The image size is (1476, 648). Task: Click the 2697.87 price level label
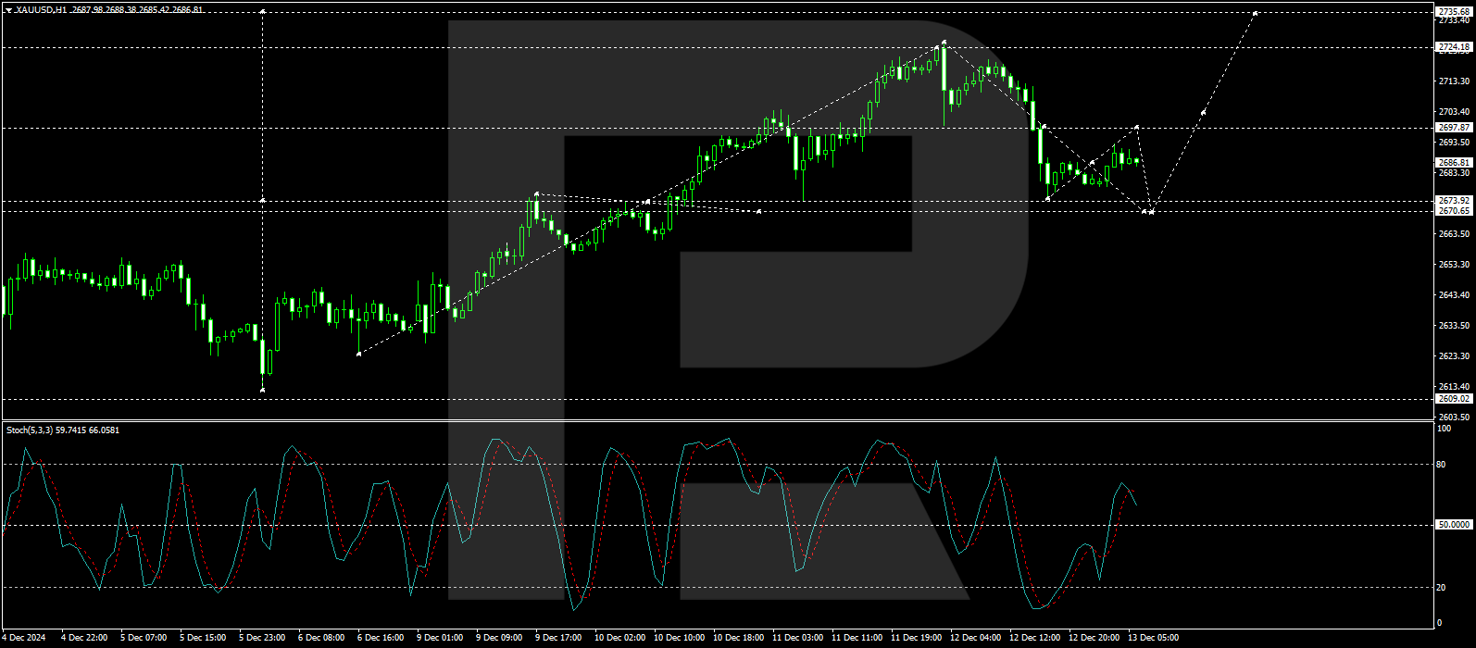[x=1453, y=128]
